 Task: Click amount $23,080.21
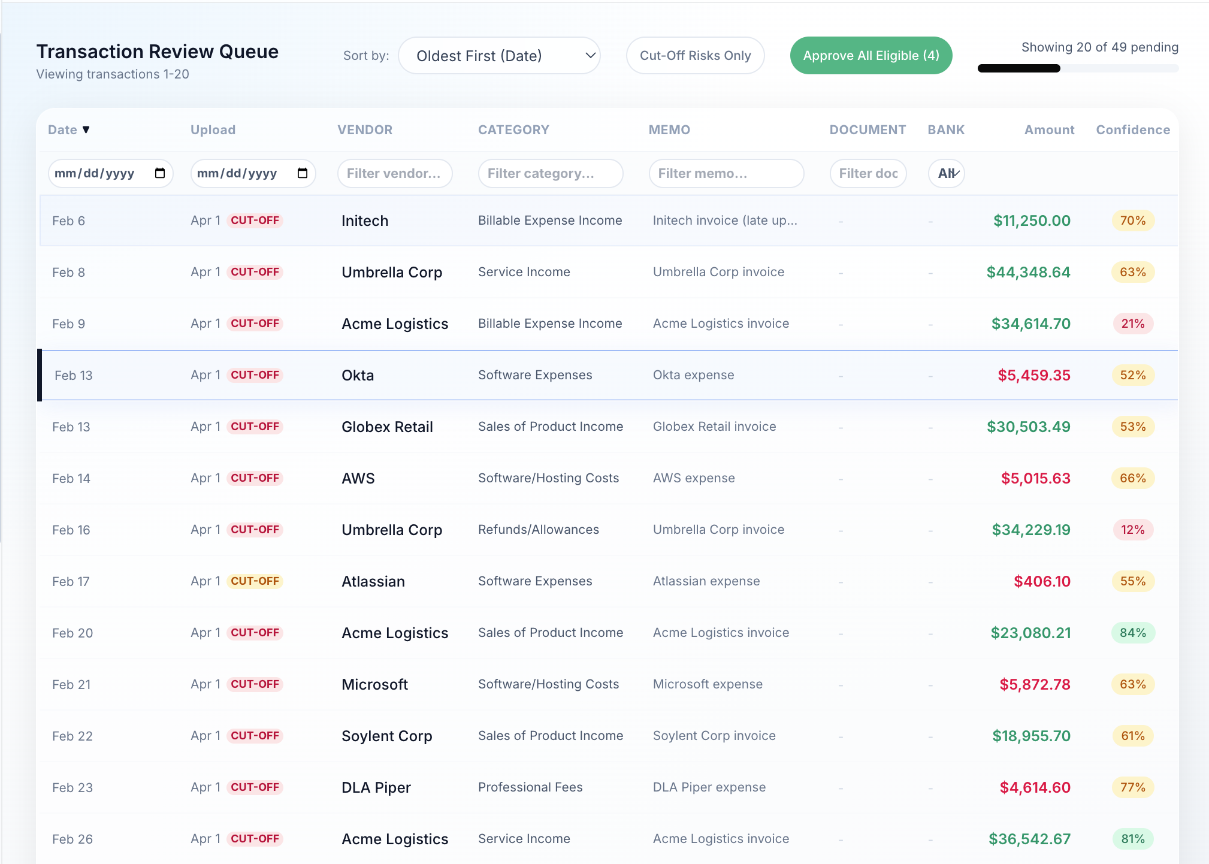[1030, 633]
